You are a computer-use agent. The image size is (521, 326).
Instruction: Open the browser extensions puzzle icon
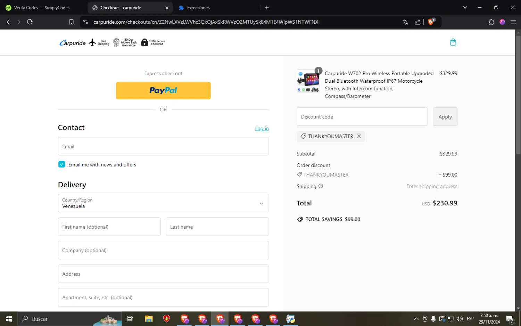click(x=491, y=22)
